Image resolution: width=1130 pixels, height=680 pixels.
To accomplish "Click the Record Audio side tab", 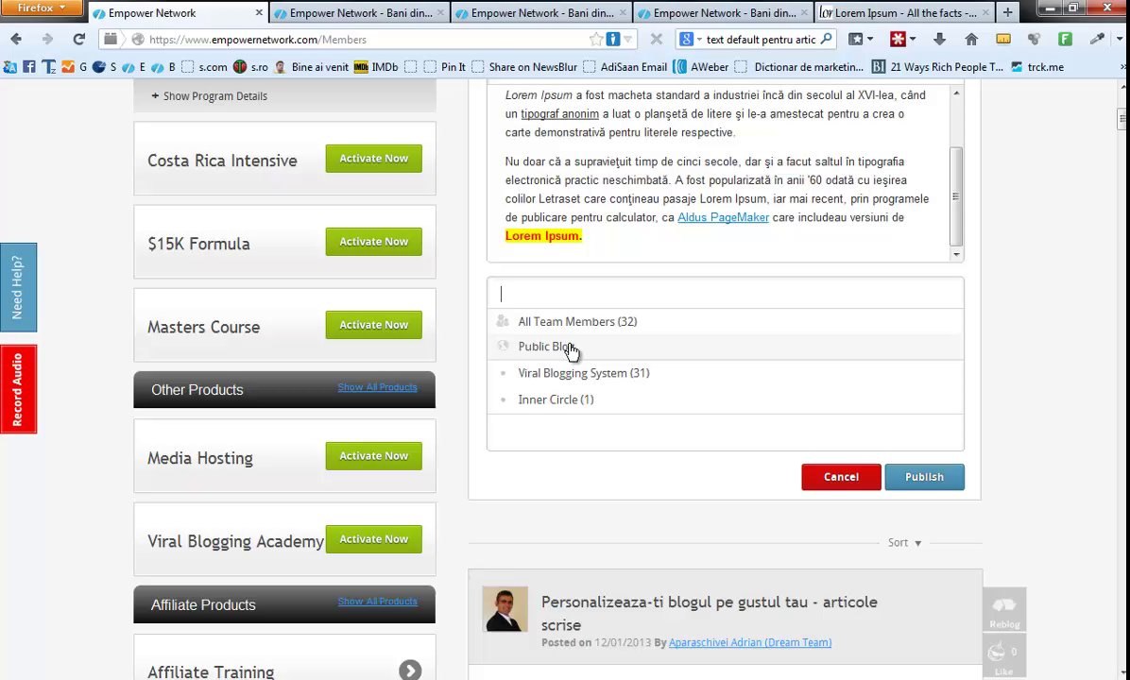I will click(18, 389).
